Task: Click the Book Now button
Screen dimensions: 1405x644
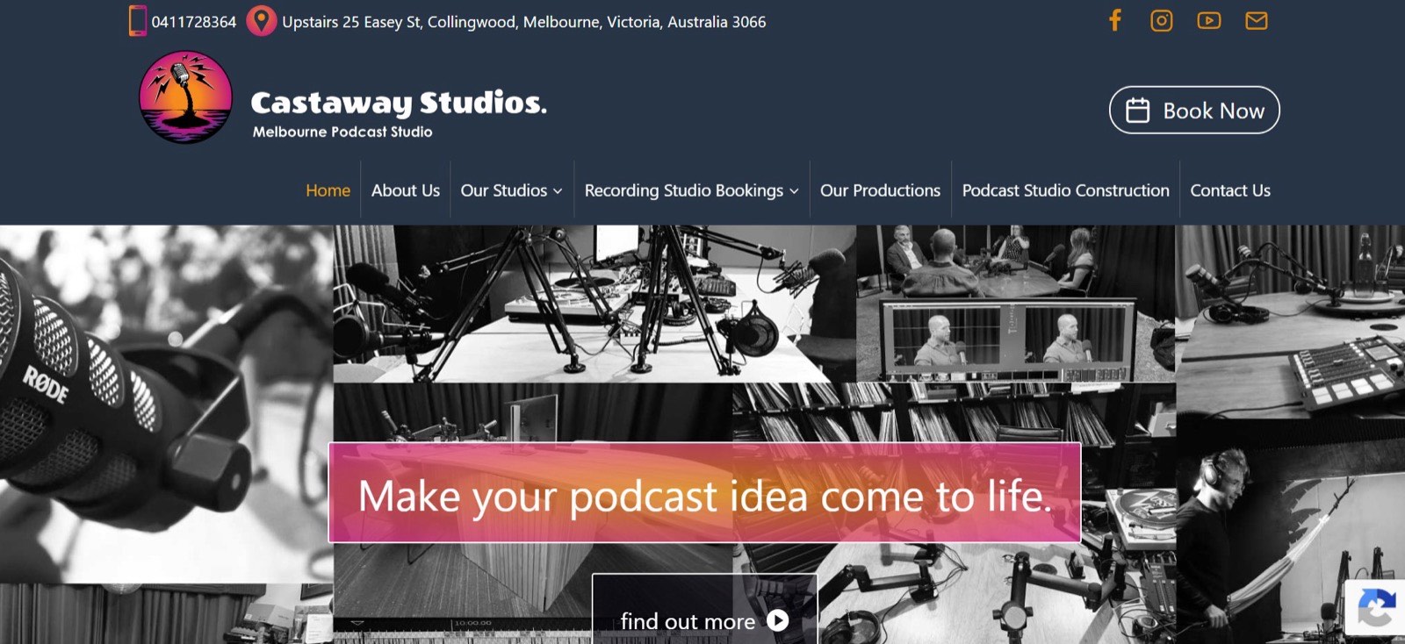Action: 1194,110
